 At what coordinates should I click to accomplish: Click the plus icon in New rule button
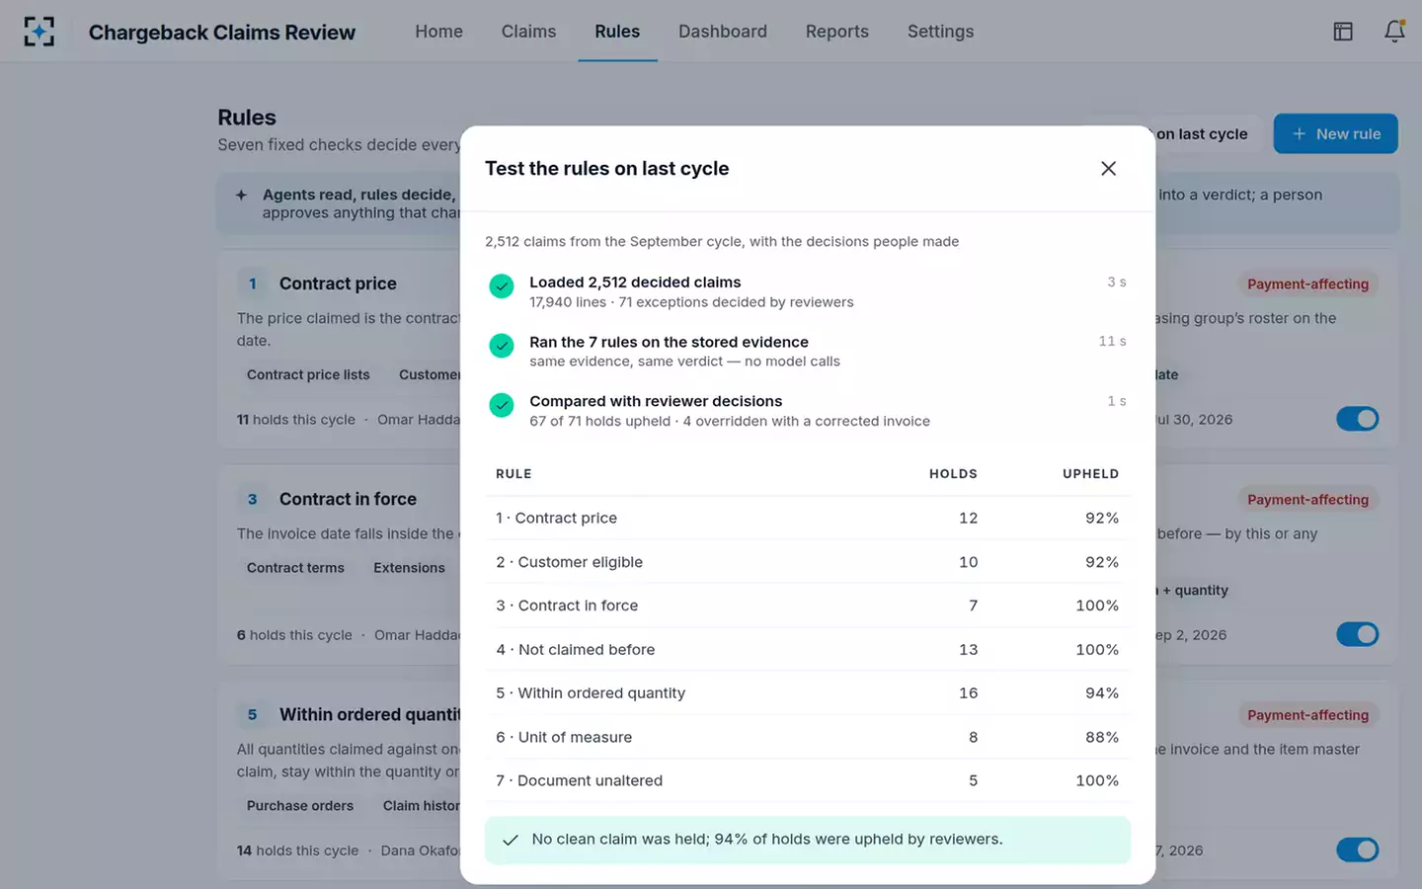coord(1299,134)
